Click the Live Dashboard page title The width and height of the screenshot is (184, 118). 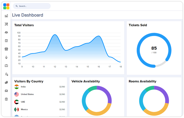click(x=27, y=15)
